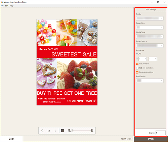Enable Red-eye correction
This screenshot has height=142, width=168.
[137, 68]
